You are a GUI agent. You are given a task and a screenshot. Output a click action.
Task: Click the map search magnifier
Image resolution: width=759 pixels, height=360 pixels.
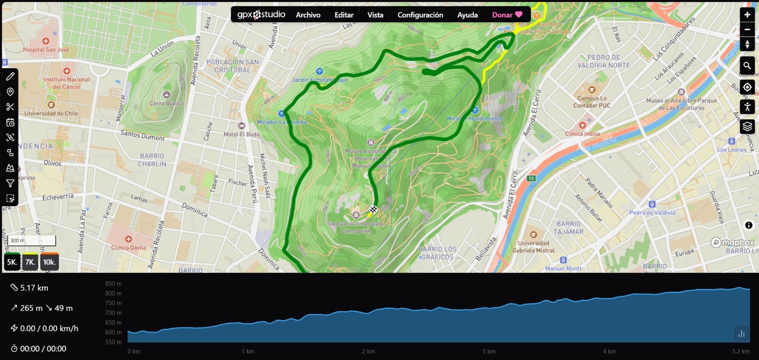tap(747, 65)
